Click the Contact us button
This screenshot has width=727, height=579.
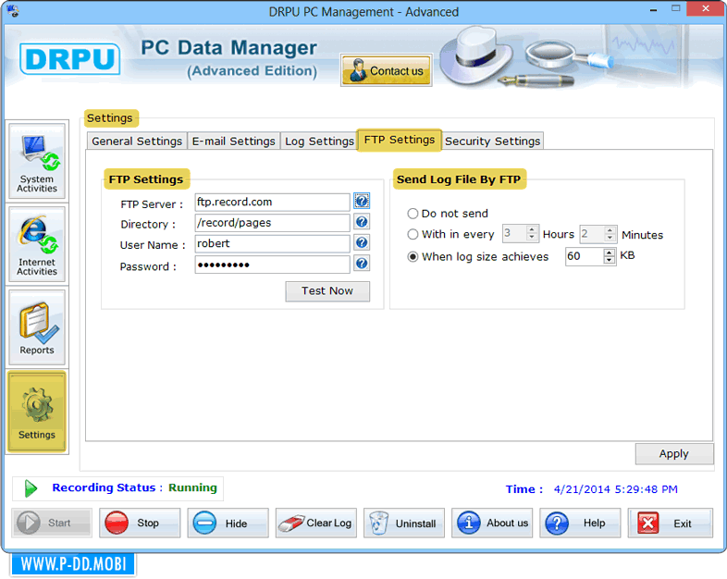387,70
